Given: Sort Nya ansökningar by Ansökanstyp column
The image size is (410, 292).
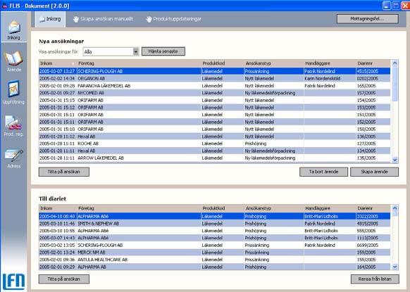Looking at the screenshot, I should pyautogui.click(x=274, y=63).
